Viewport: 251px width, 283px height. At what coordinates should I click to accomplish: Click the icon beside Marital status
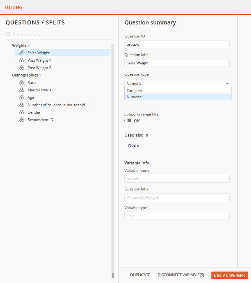pyautogui.click(x=22, y=90)
